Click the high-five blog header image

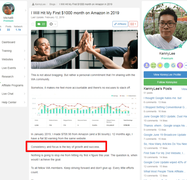[x=84, y=49]
